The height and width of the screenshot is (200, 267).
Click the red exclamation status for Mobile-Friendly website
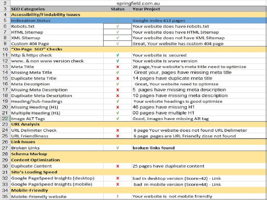coord(117,197)
